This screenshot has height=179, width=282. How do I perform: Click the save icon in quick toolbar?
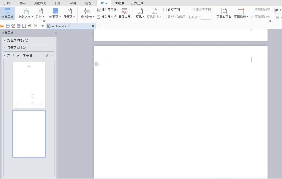coord(8,26)
